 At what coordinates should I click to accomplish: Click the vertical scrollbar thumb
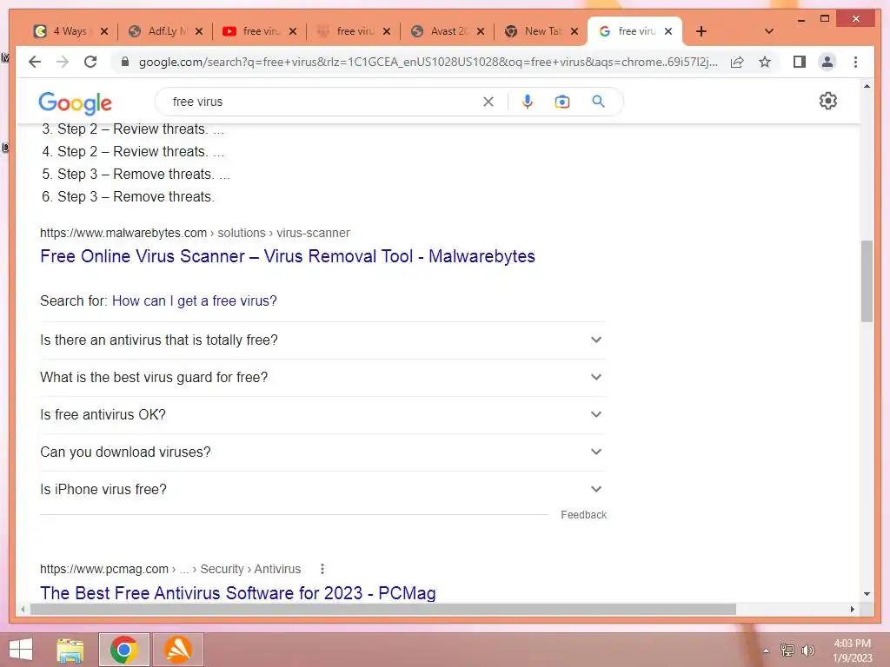[x=867, y=281]
